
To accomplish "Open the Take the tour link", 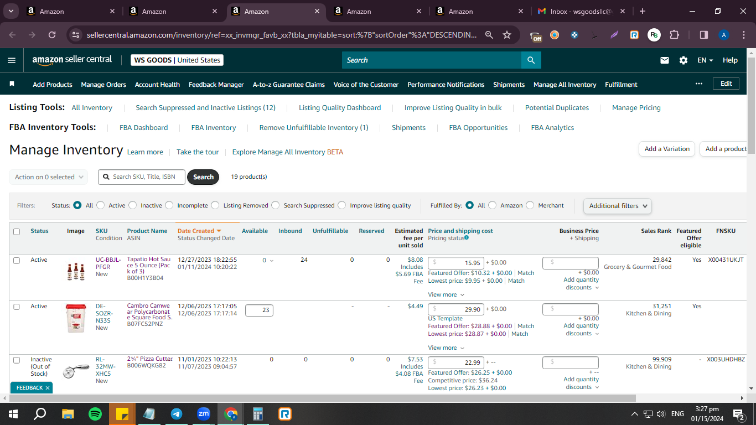I will [x=198, y=152].
